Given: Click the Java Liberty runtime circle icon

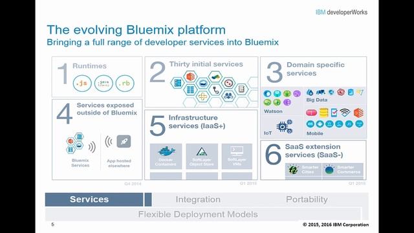Looking at the screenshot, I should tap(103, 83).
